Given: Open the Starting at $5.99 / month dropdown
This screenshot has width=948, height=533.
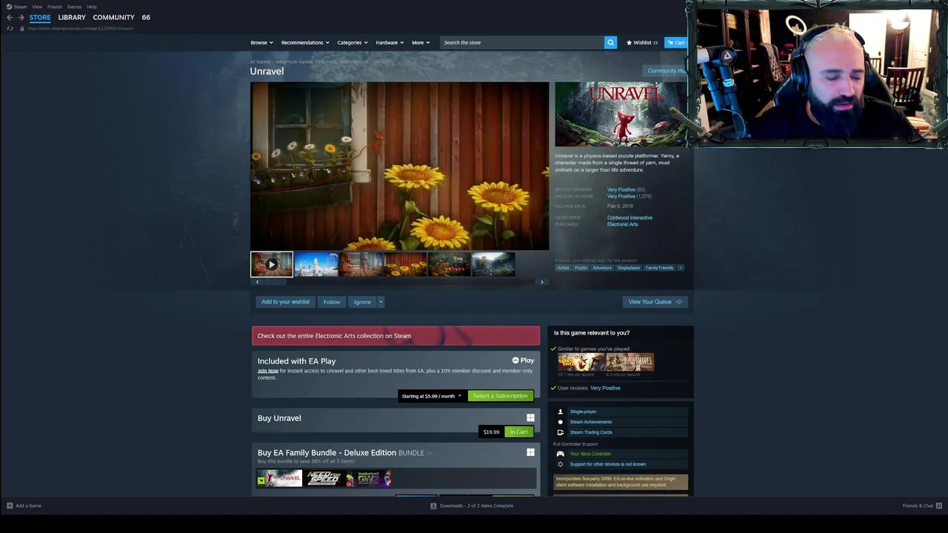Looking at the screenshot, I should click(x=431, y=396).
